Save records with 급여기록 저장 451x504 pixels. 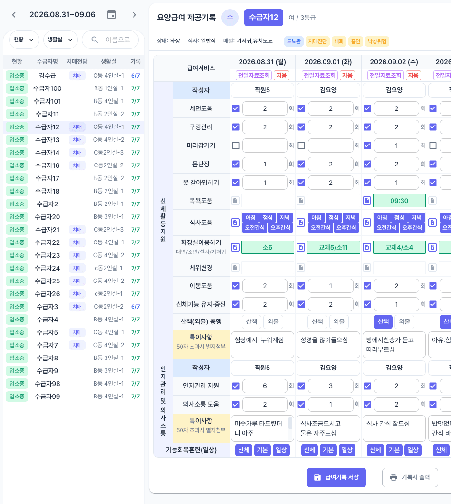(x=336, y=477)
